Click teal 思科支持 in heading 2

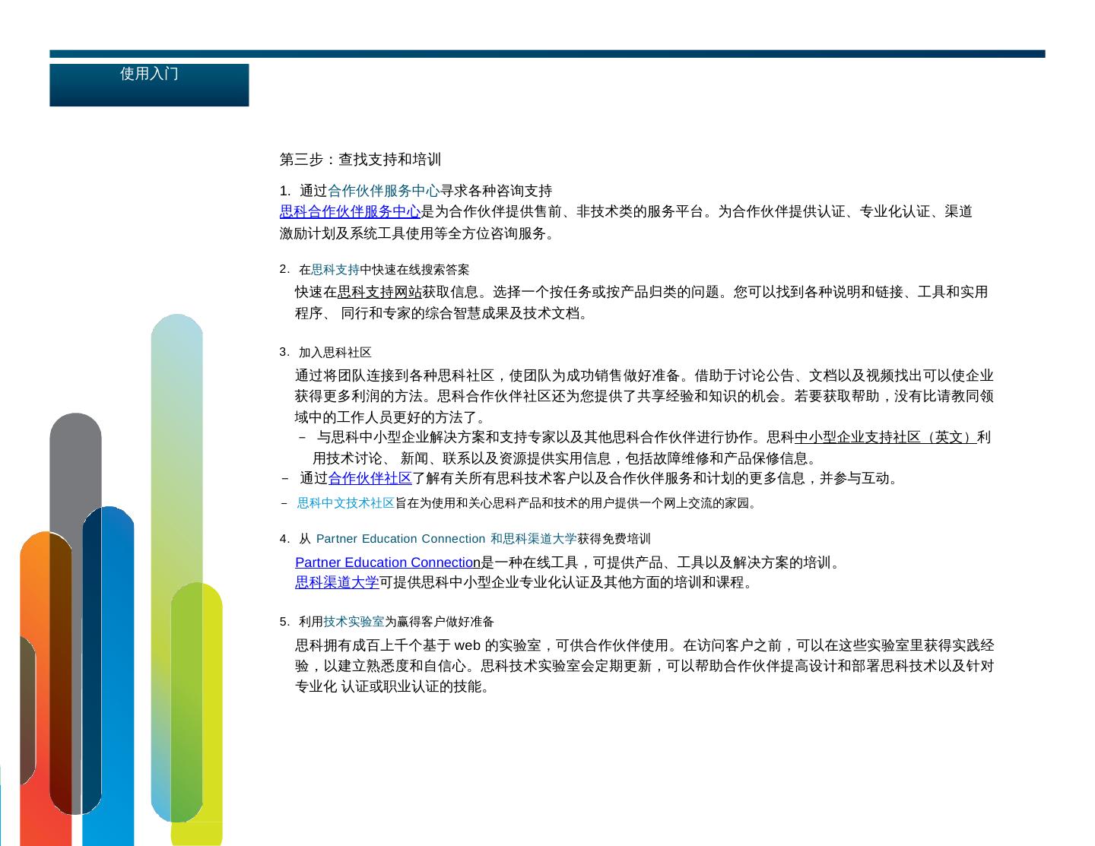335,270
